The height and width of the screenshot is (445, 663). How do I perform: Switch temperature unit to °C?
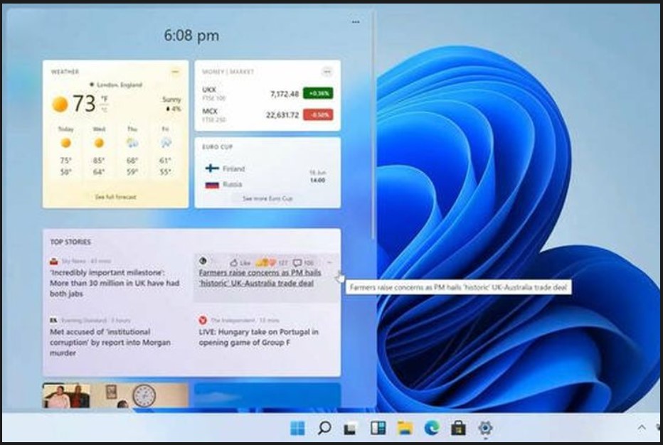click(104, 109)
